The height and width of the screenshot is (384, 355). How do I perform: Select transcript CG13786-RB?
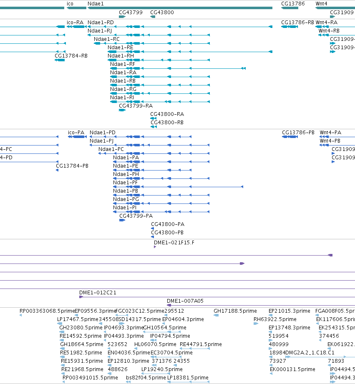point(297,23)
